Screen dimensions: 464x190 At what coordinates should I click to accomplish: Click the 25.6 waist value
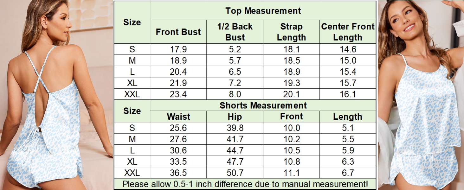(178, 128)
